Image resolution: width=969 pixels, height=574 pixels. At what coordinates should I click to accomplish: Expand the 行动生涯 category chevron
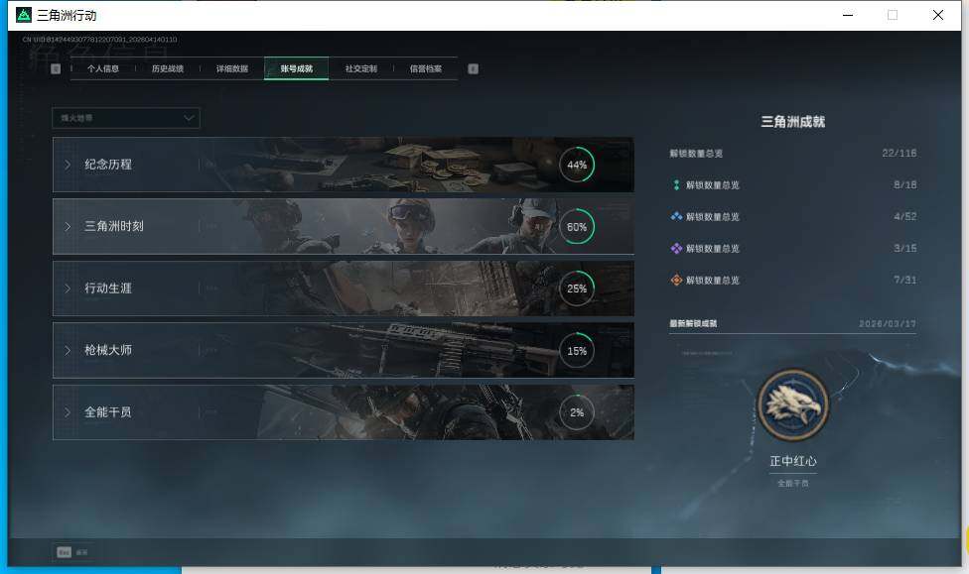pyautogui.click(x=68, y=288)
